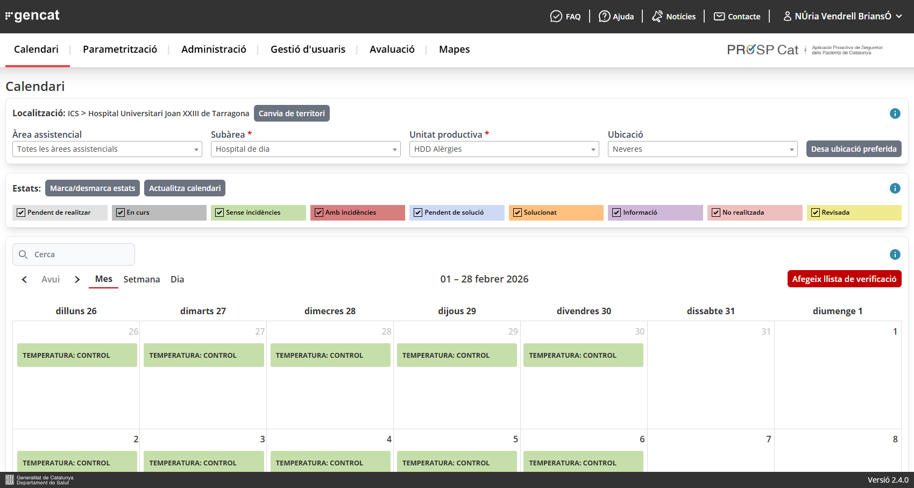914x488 pixels.
Task: Uncheck the Revisada state
Action: tap(816, 213)
